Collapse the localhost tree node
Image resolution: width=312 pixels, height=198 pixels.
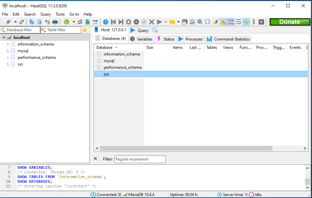(x=4, y=37)
